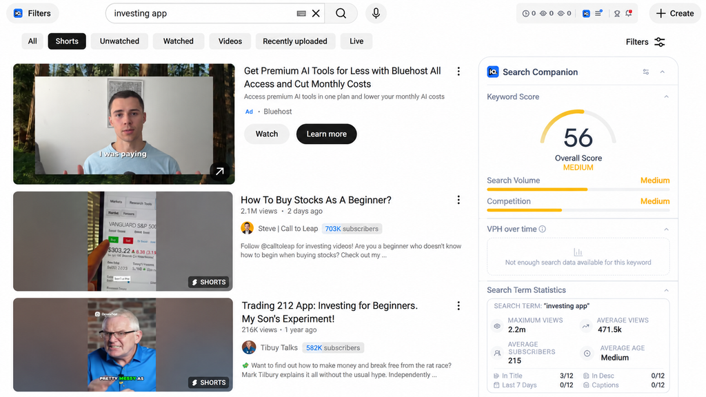Select the Shorts filter chip

coord(67,41)
